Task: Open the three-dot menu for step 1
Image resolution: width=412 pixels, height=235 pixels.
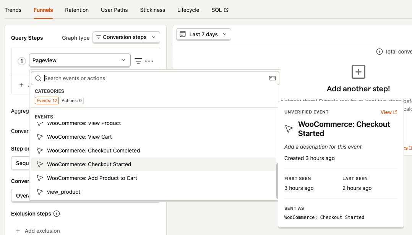Action: pos(149,61)
